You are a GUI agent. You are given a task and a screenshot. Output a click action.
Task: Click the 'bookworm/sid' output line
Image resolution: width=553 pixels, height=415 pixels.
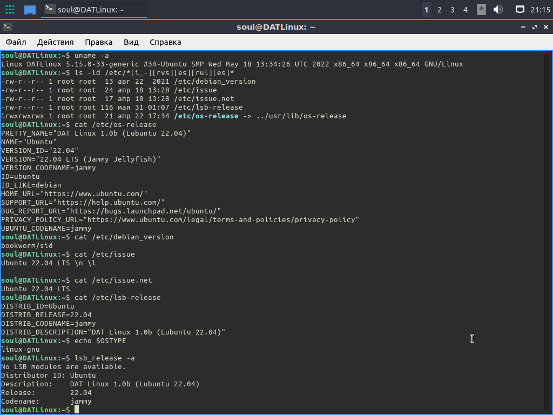click(27, 246)
